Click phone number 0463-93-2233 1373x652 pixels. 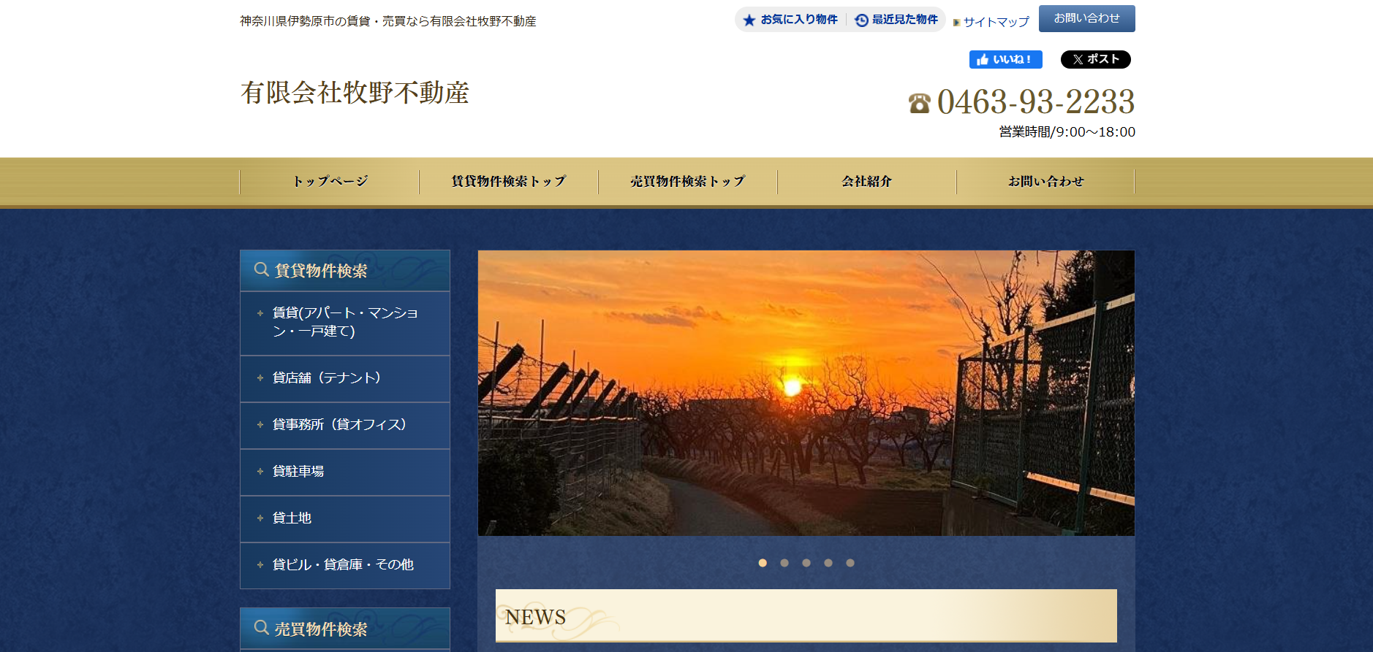click(x=1035, y=101)
